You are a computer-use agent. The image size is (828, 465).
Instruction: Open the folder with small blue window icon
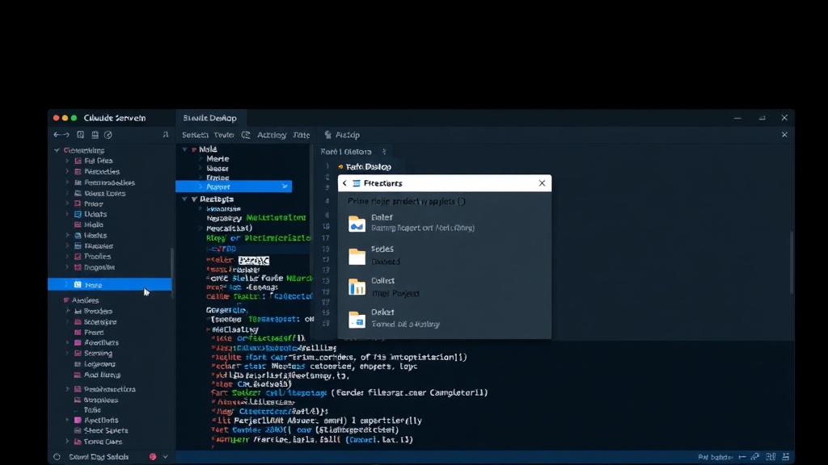tap(357, 319)
